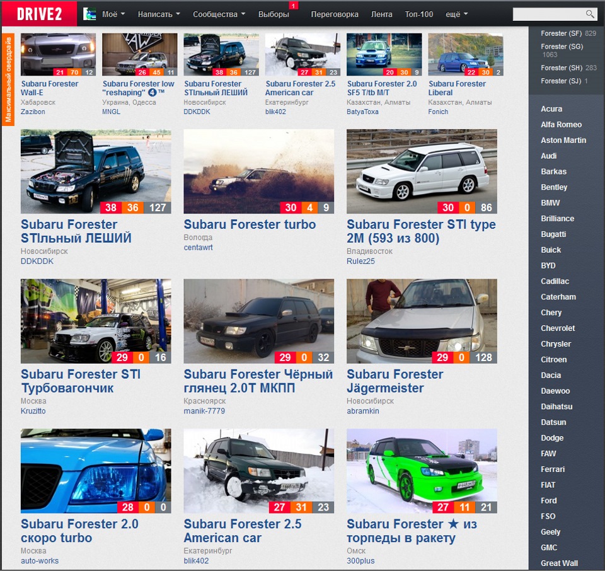The width and height of the screenshot is (605, 571).
Task: Open user MNGL profile
Action: tap(111, 112)
